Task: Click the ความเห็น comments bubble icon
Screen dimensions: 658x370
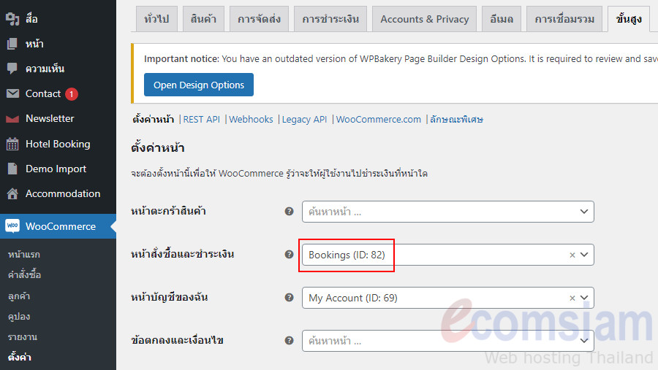Action: 12,69
